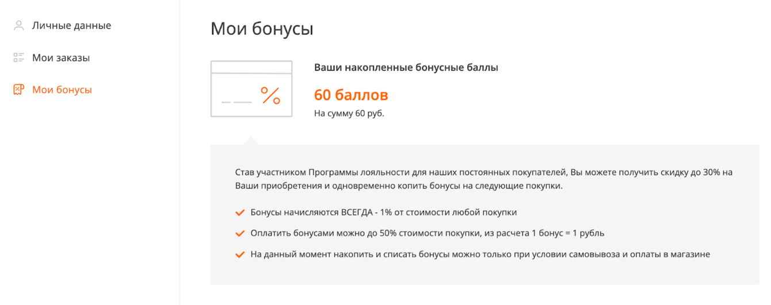Select the Мои бонусы sidebar item
The width and height of the screenshot is (771, 305).
[62, 90]
